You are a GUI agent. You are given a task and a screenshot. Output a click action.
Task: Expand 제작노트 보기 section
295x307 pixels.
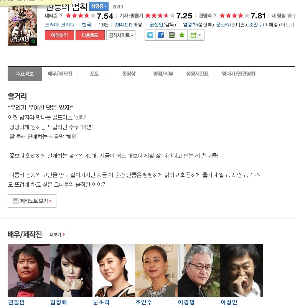(x=32, y=201)
